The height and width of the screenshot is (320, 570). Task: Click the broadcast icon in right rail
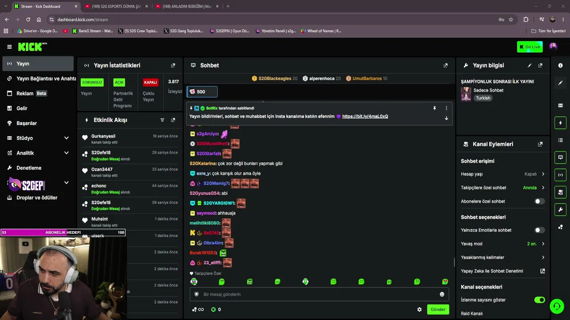pyautogui.click(x=560, y=175)
